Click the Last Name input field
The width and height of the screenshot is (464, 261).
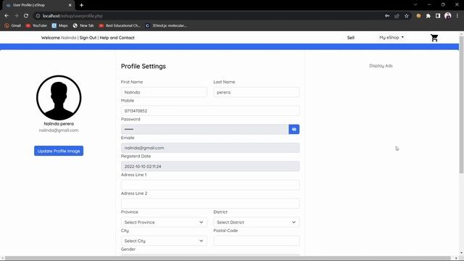point(256,92)
